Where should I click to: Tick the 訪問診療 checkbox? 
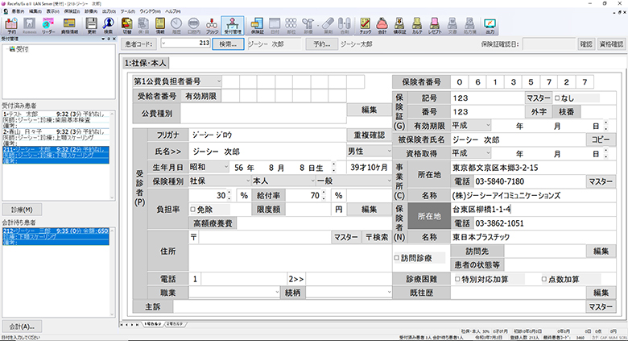click(x=395, y=259)
